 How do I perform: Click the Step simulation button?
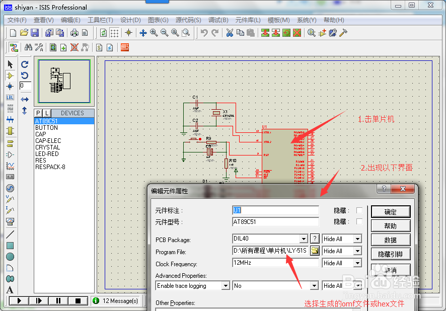(39, 300)
